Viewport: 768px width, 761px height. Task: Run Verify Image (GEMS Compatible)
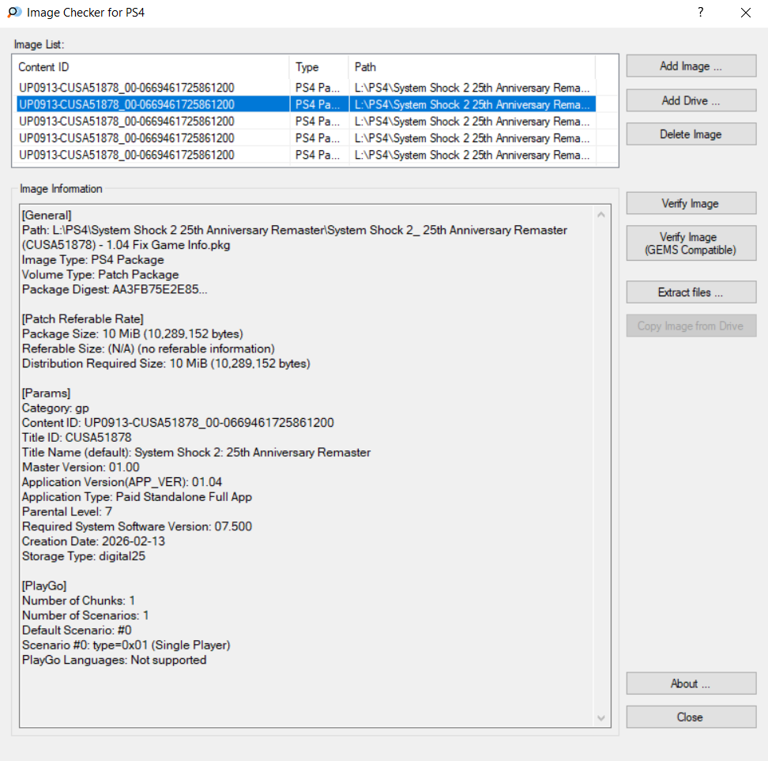click(691, 243)
